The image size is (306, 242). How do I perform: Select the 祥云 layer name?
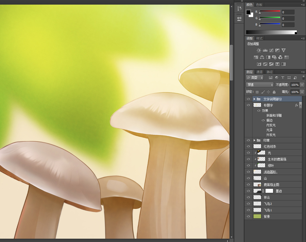[x=267, y=198]
